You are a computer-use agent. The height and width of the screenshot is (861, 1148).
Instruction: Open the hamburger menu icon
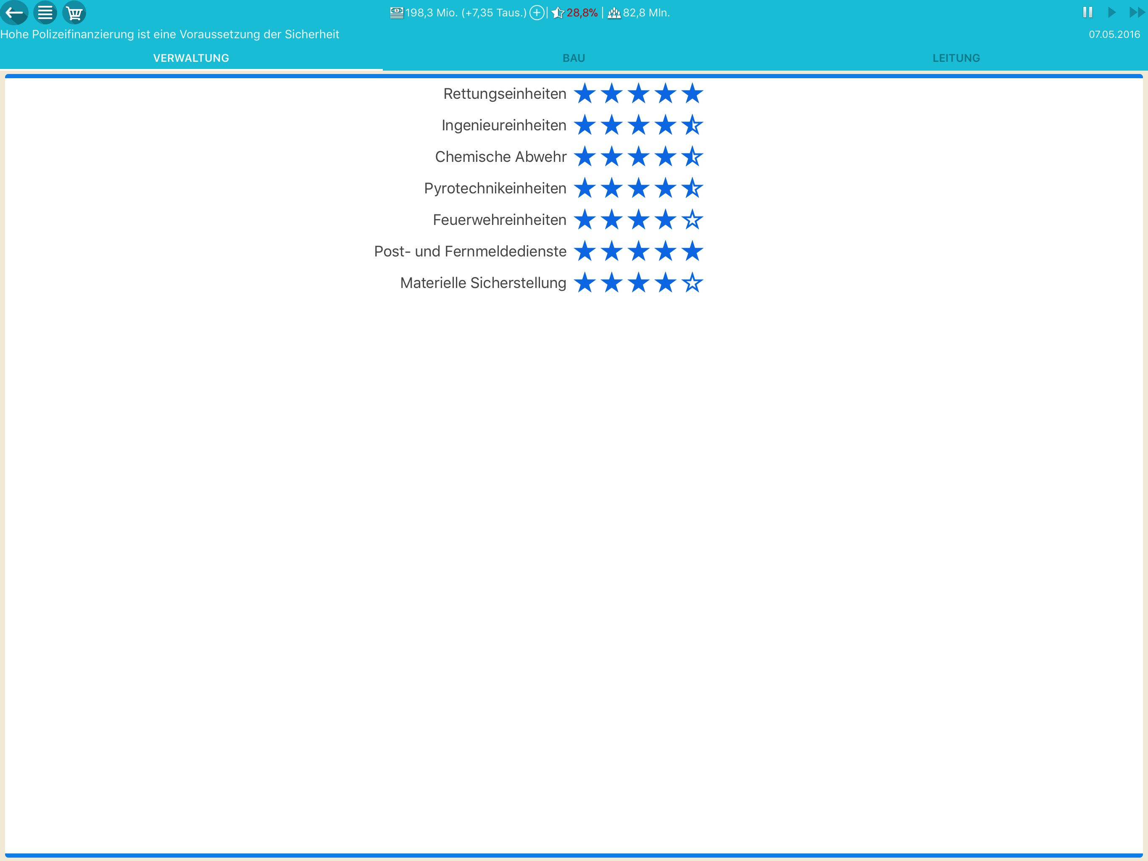pyautogui.click(x=45, y=13)
